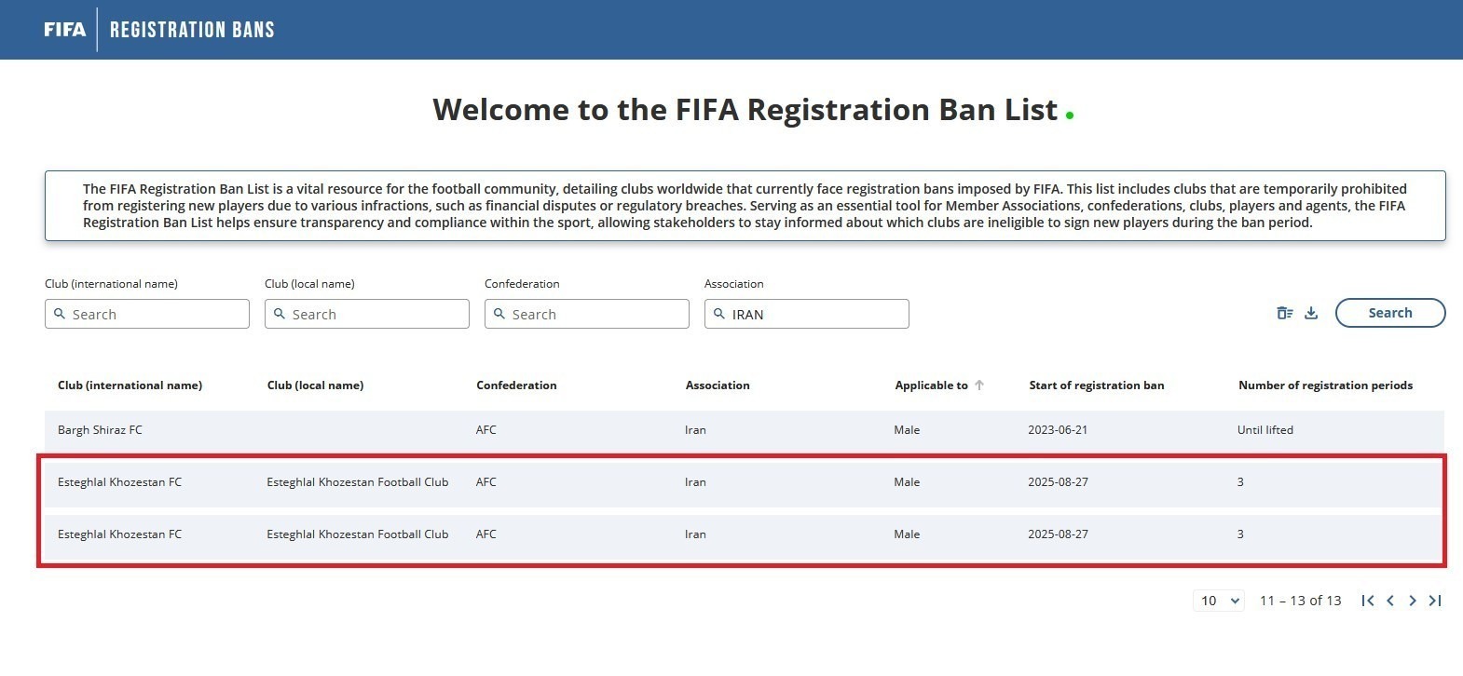This screenshot has width=1463, height=676.
Task: Download the registration ban list
Action: click(x=1311, y=313)
